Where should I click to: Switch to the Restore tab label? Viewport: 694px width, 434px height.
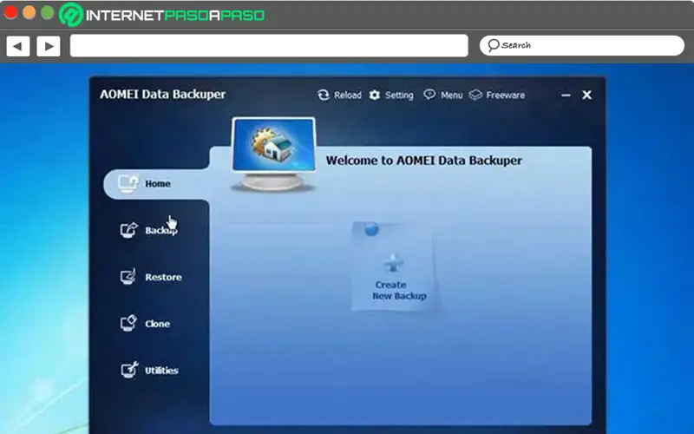[x=163, y=277]
